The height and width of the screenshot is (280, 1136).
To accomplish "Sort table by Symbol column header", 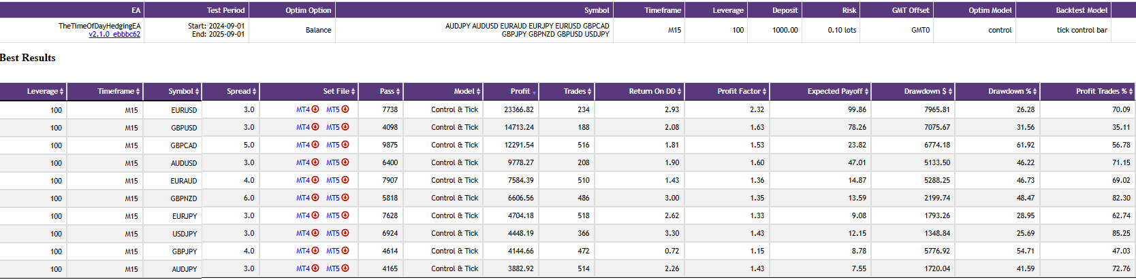I will (x=181, y=91).
